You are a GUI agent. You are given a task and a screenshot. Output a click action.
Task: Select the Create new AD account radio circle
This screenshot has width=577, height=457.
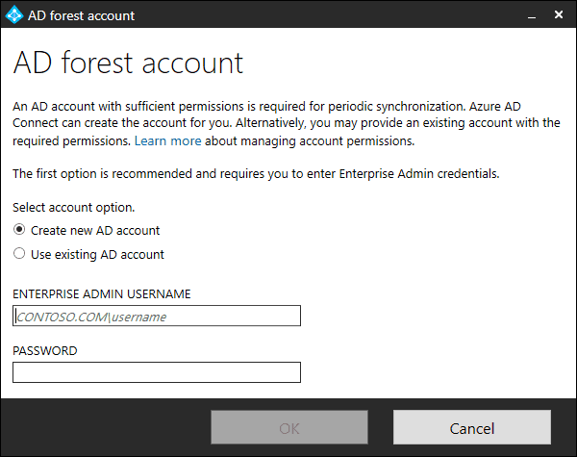click(x=19, y=229)
